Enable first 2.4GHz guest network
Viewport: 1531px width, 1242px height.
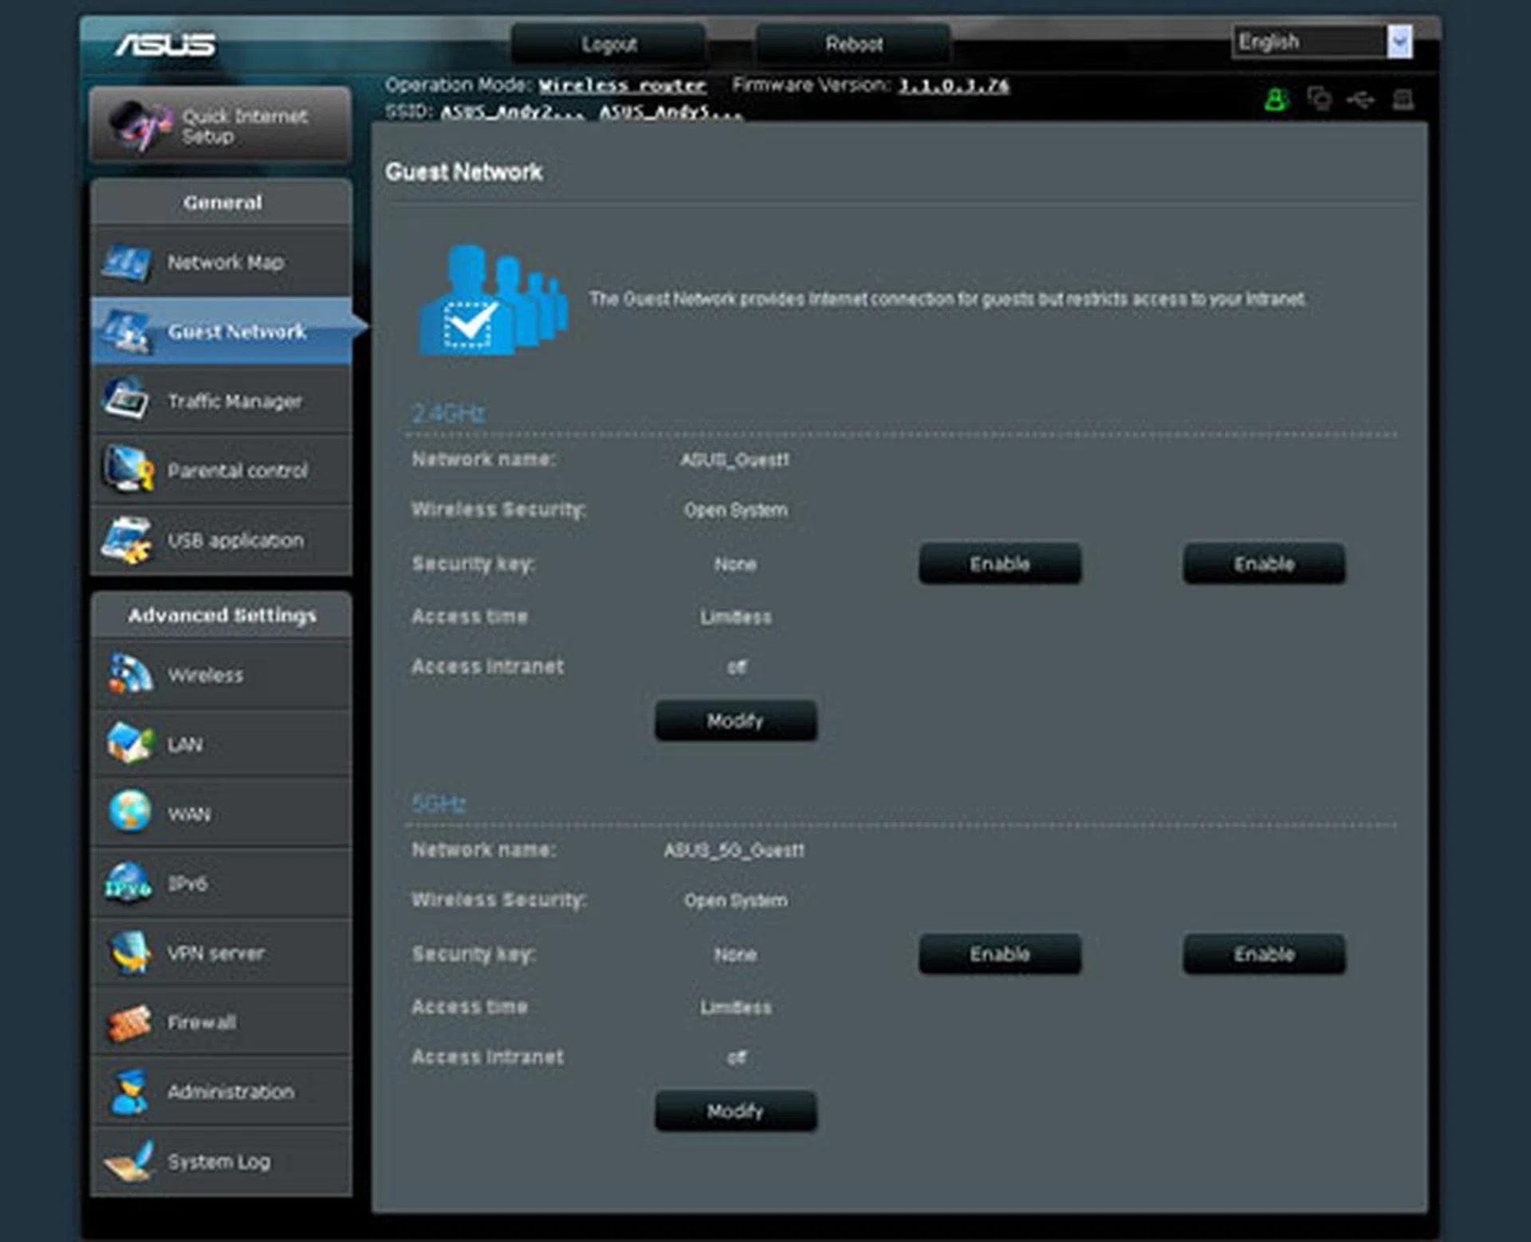click(x=1000, y=564)
